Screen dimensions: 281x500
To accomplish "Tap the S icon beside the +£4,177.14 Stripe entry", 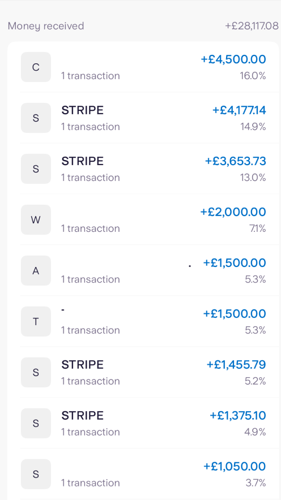I will click(36, 118).
